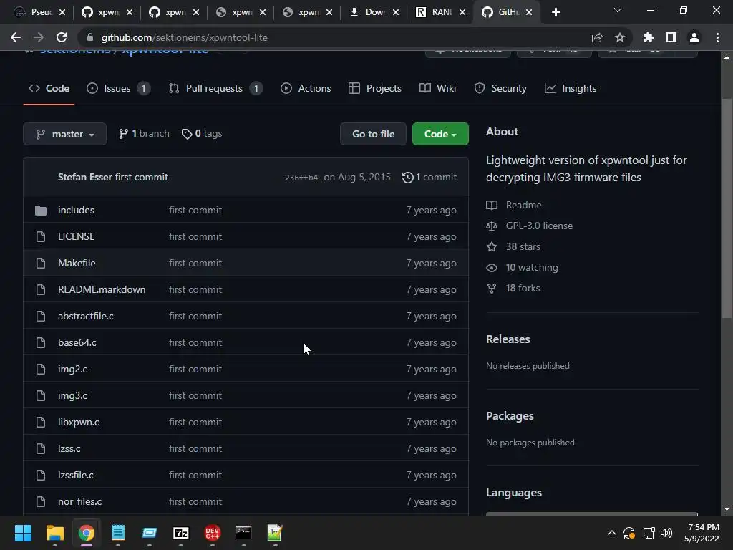This screenshot has width=733, height=550.
Task: View the 1 branch link
Action: coord(144,134)
